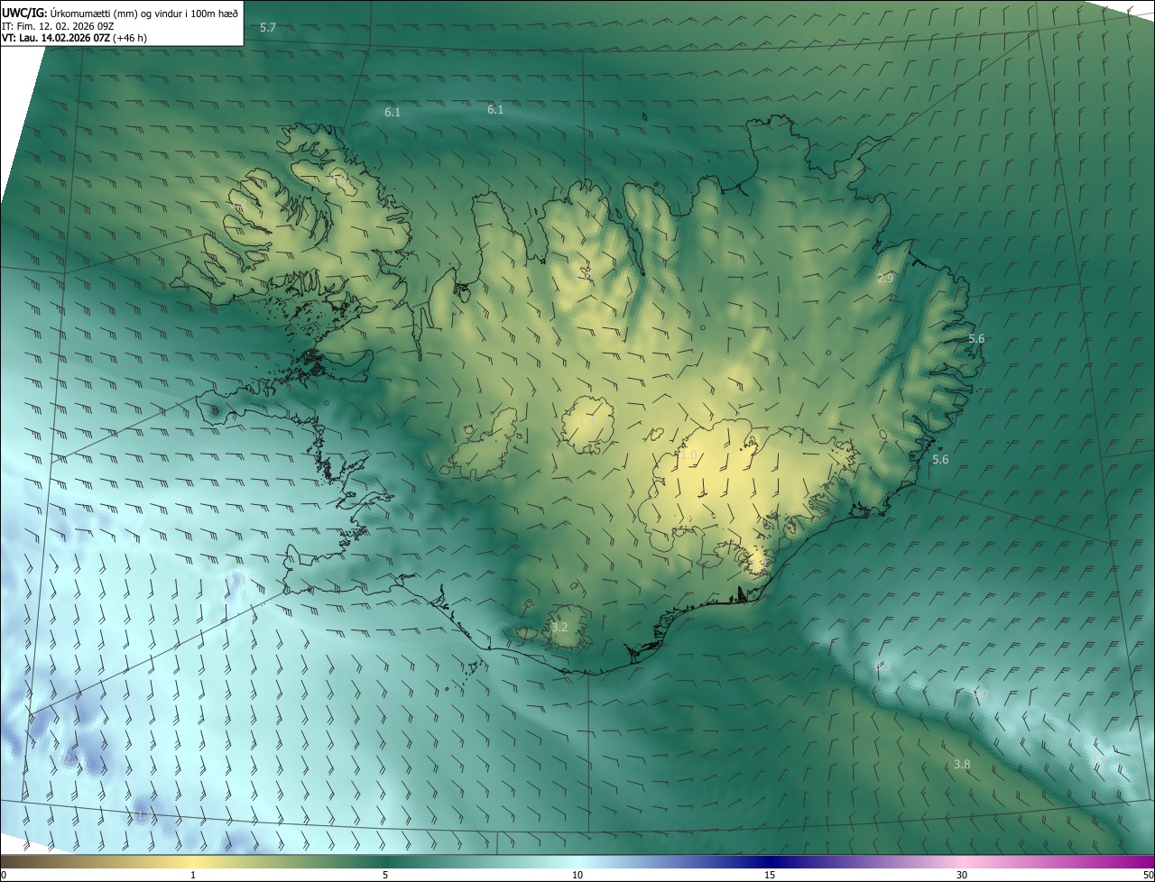1155x882 pixels.
Task: Click the 5.7 value near the map's top edge
Action: [x=267, y=28]
